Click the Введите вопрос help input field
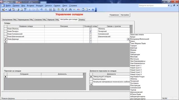The width and height of the screenshot is (179, 100). [x=153, y=6]
